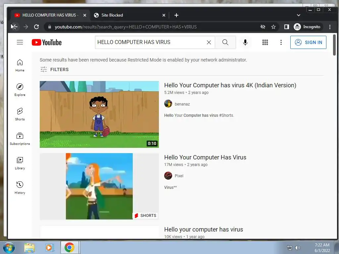Toggle the Chrome side panel icon

click(x=287, y=27)
